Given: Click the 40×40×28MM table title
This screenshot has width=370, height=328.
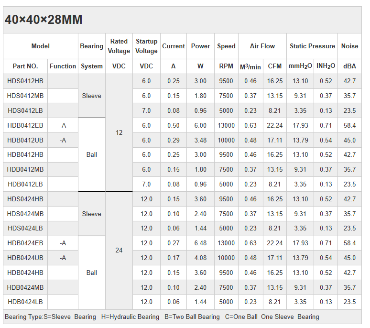Looking at the screenshot, I should (x=44, y=20).
